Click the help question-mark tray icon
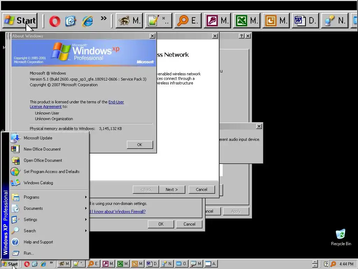358x269 pixels. pos(326,264)
